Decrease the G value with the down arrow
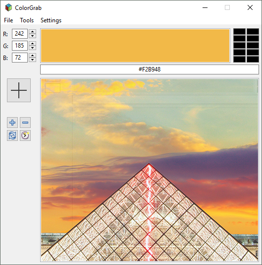The image size is (262, 265). 32,48
